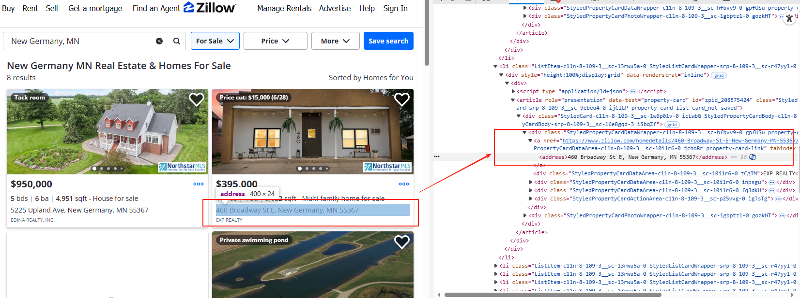Open the Price filter dropdown
Image resolution: width=800 pixels, height=298 pixels.
[275, 41]
